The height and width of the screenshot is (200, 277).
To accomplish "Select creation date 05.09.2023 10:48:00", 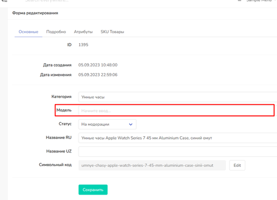I will click(98, 65).
